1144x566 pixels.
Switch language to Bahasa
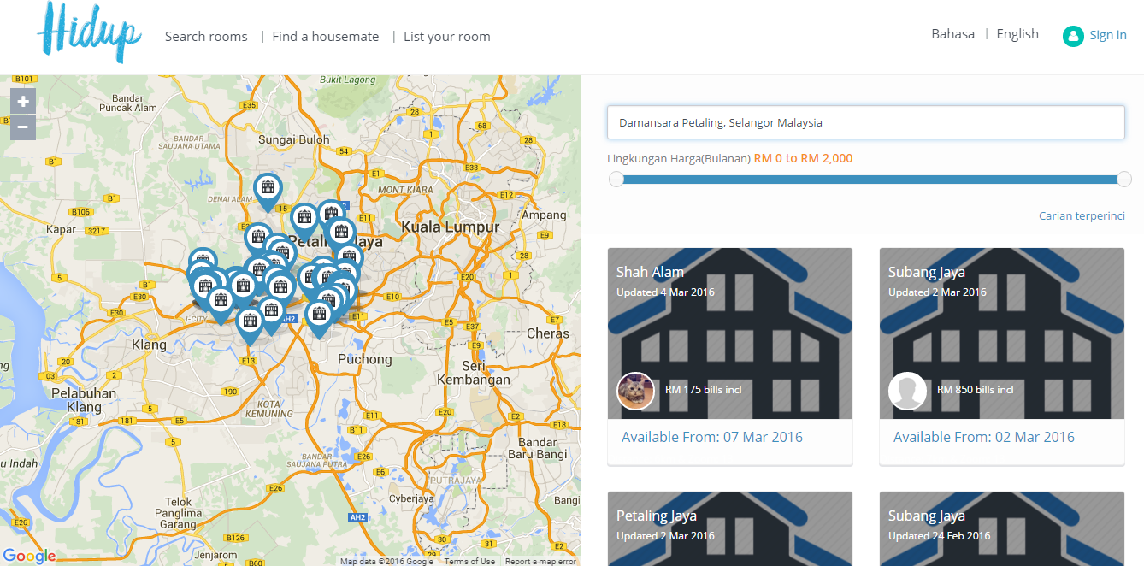(952, 34)
